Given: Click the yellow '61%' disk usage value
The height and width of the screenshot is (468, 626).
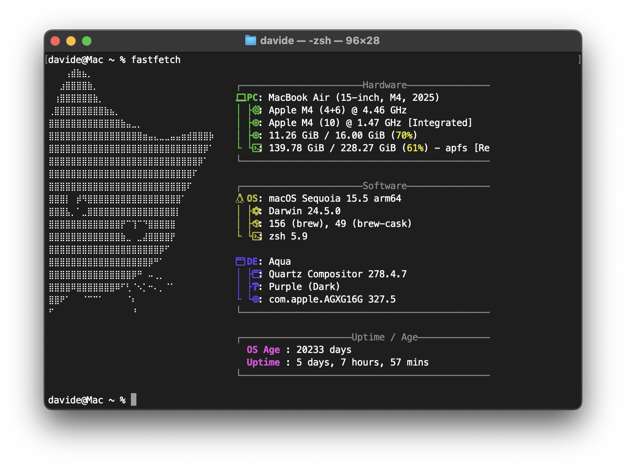Looking at the screenshot, I should coord(415,148).
